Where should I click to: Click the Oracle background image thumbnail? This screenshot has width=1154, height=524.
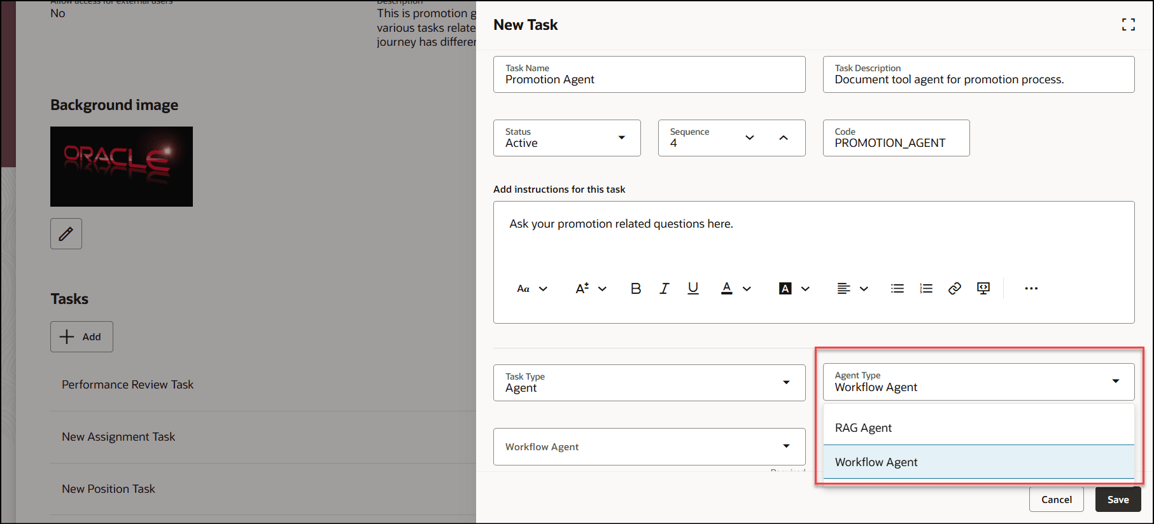tap(122, 167)
